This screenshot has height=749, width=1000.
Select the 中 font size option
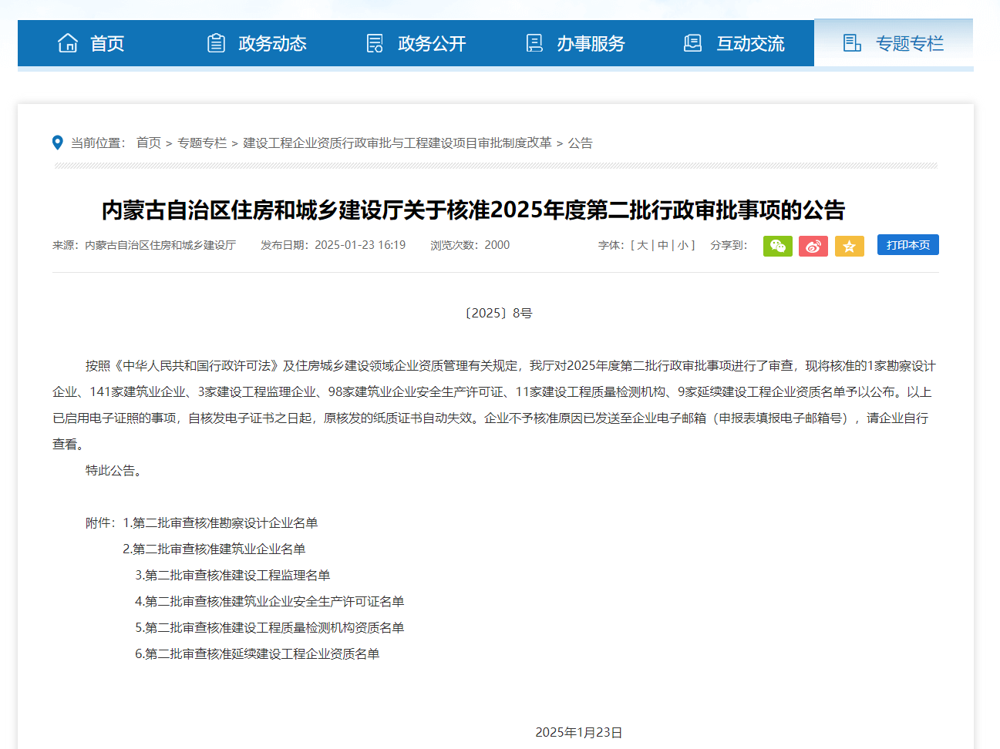click(661, 245)
